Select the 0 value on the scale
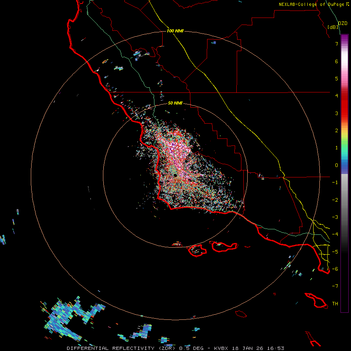 tap(337, 165)
